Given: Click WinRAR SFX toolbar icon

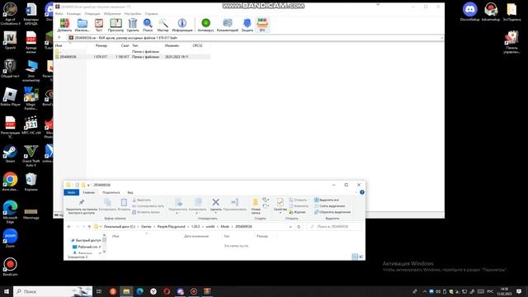Looking at the screenshot, I should (262, 26).
